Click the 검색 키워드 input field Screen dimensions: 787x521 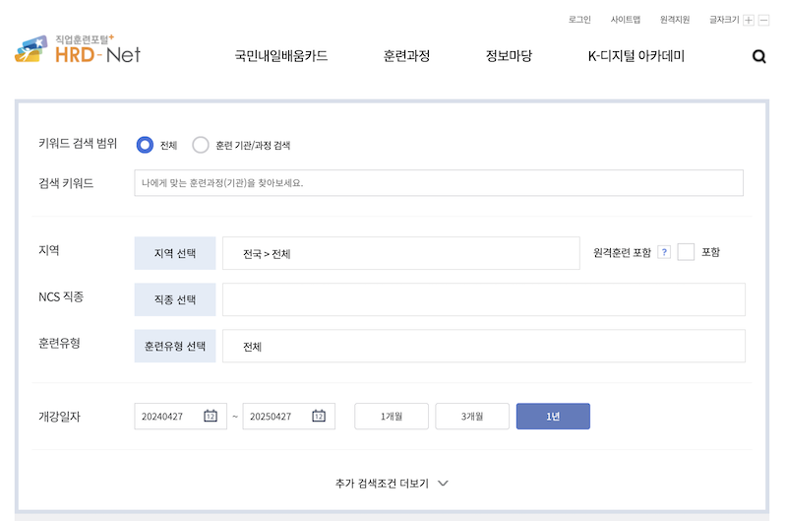[x=438, y=183]
